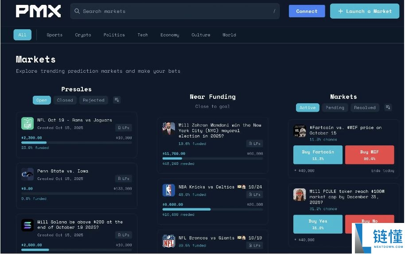Open the Penn State vs. Iowa presale
Viewport: 405px width, 254px height.
[x=63, y=171]
